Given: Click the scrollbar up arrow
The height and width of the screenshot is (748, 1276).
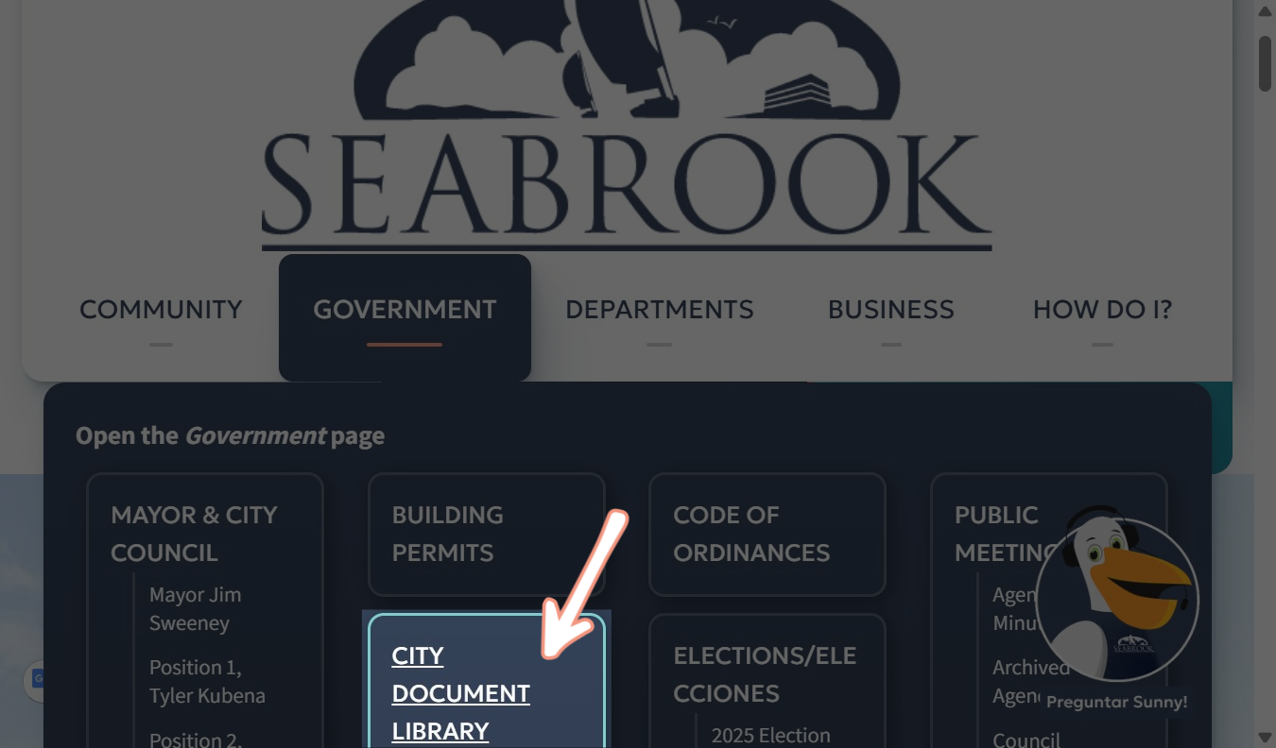Looking at the screenshot, I should tap(1266, 10).
